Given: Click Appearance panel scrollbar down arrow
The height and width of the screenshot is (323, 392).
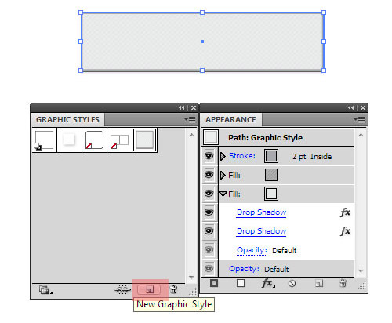Looking at the screenshot, I should click(361, 270).
